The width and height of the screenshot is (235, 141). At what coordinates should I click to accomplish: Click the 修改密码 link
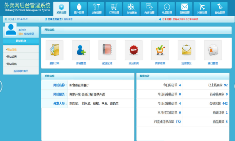[x=29, y=34]
